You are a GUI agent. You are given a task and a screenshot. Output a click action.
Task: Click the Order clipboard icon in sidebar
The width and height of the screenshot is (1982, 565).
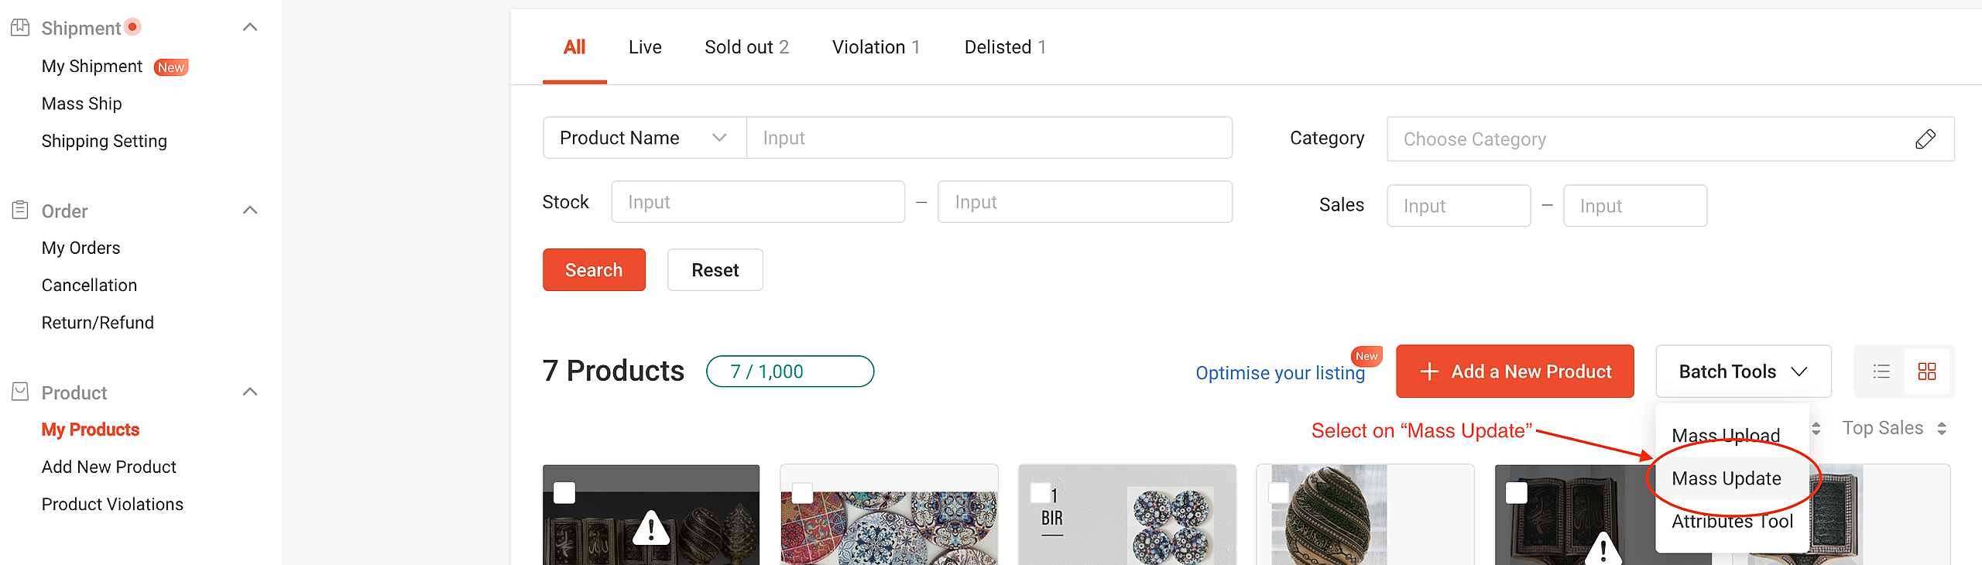(x=20, y=211)
